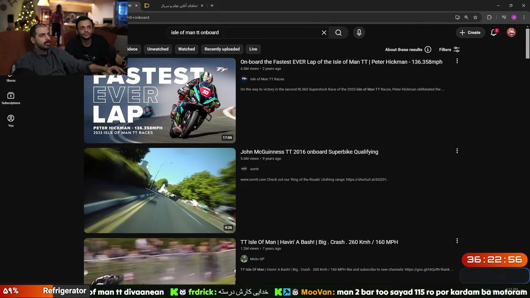Click the 36:22:56 stream timer overlay
530x298 pixels.
tap(494, 260)
